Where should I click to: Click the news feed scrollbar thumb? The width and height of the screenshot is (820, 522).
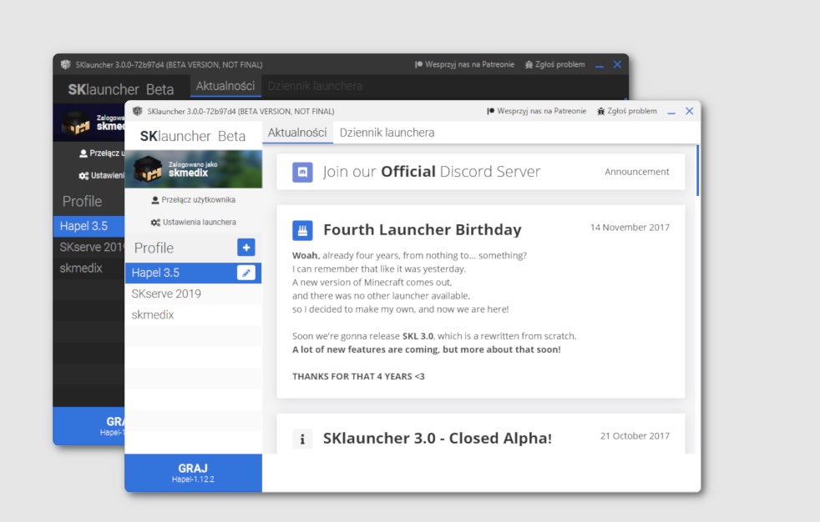pyautogui.click(x=697, y=170)
